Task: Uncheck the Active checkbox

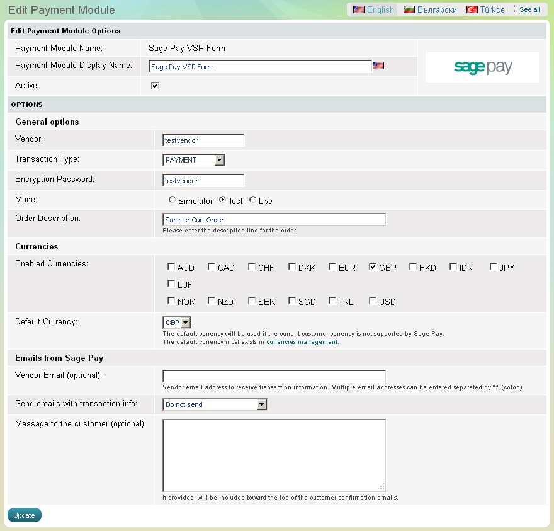Action: click(x=155, y=86)
